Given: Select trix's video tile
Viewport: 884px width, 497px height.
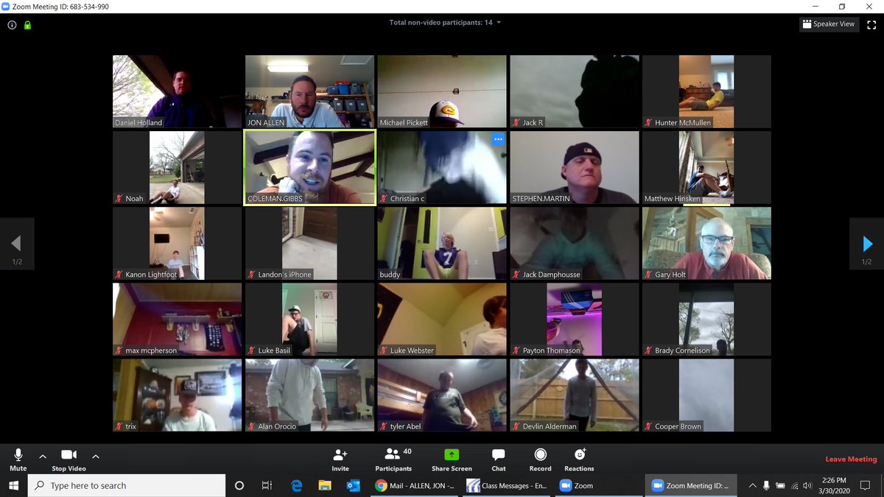Looking at the screenshot, I should click(177, 395).
